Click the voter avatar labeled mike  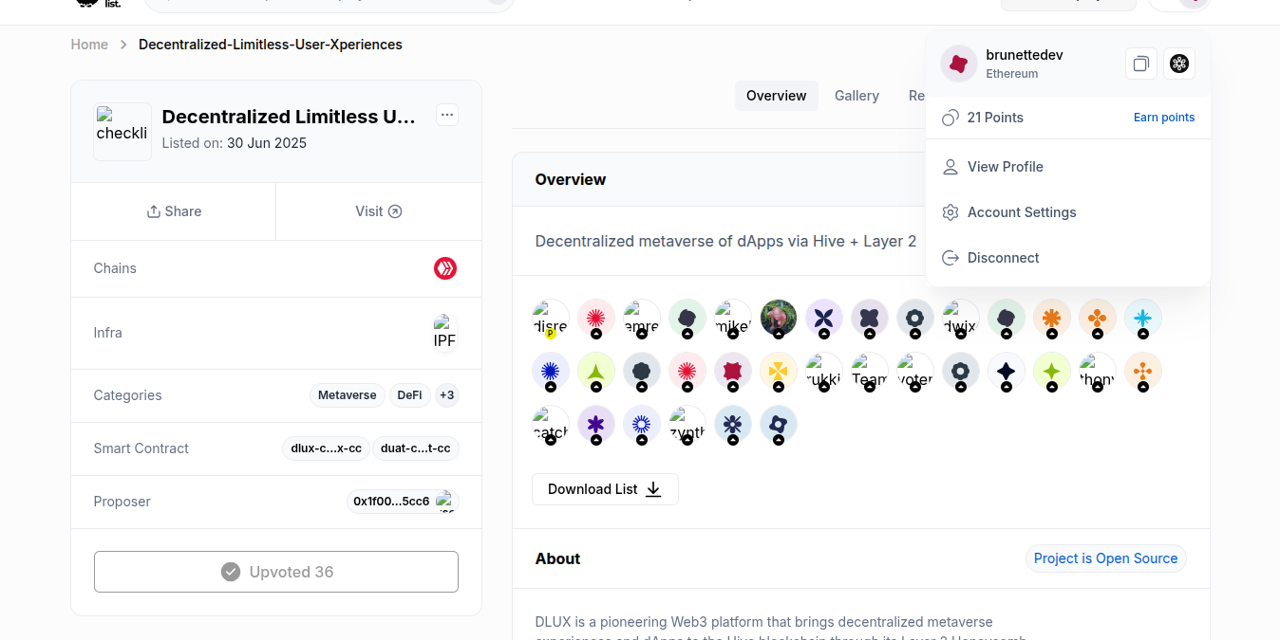[733, 318]
